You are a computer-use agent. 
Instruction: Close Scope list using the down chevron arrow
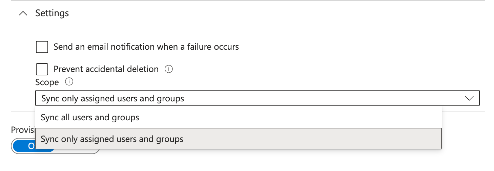[x=469, y=98]
